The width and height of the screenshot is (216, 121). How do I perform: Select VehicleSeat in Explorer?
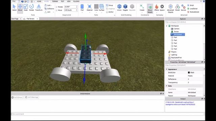[x=178, y=34]
